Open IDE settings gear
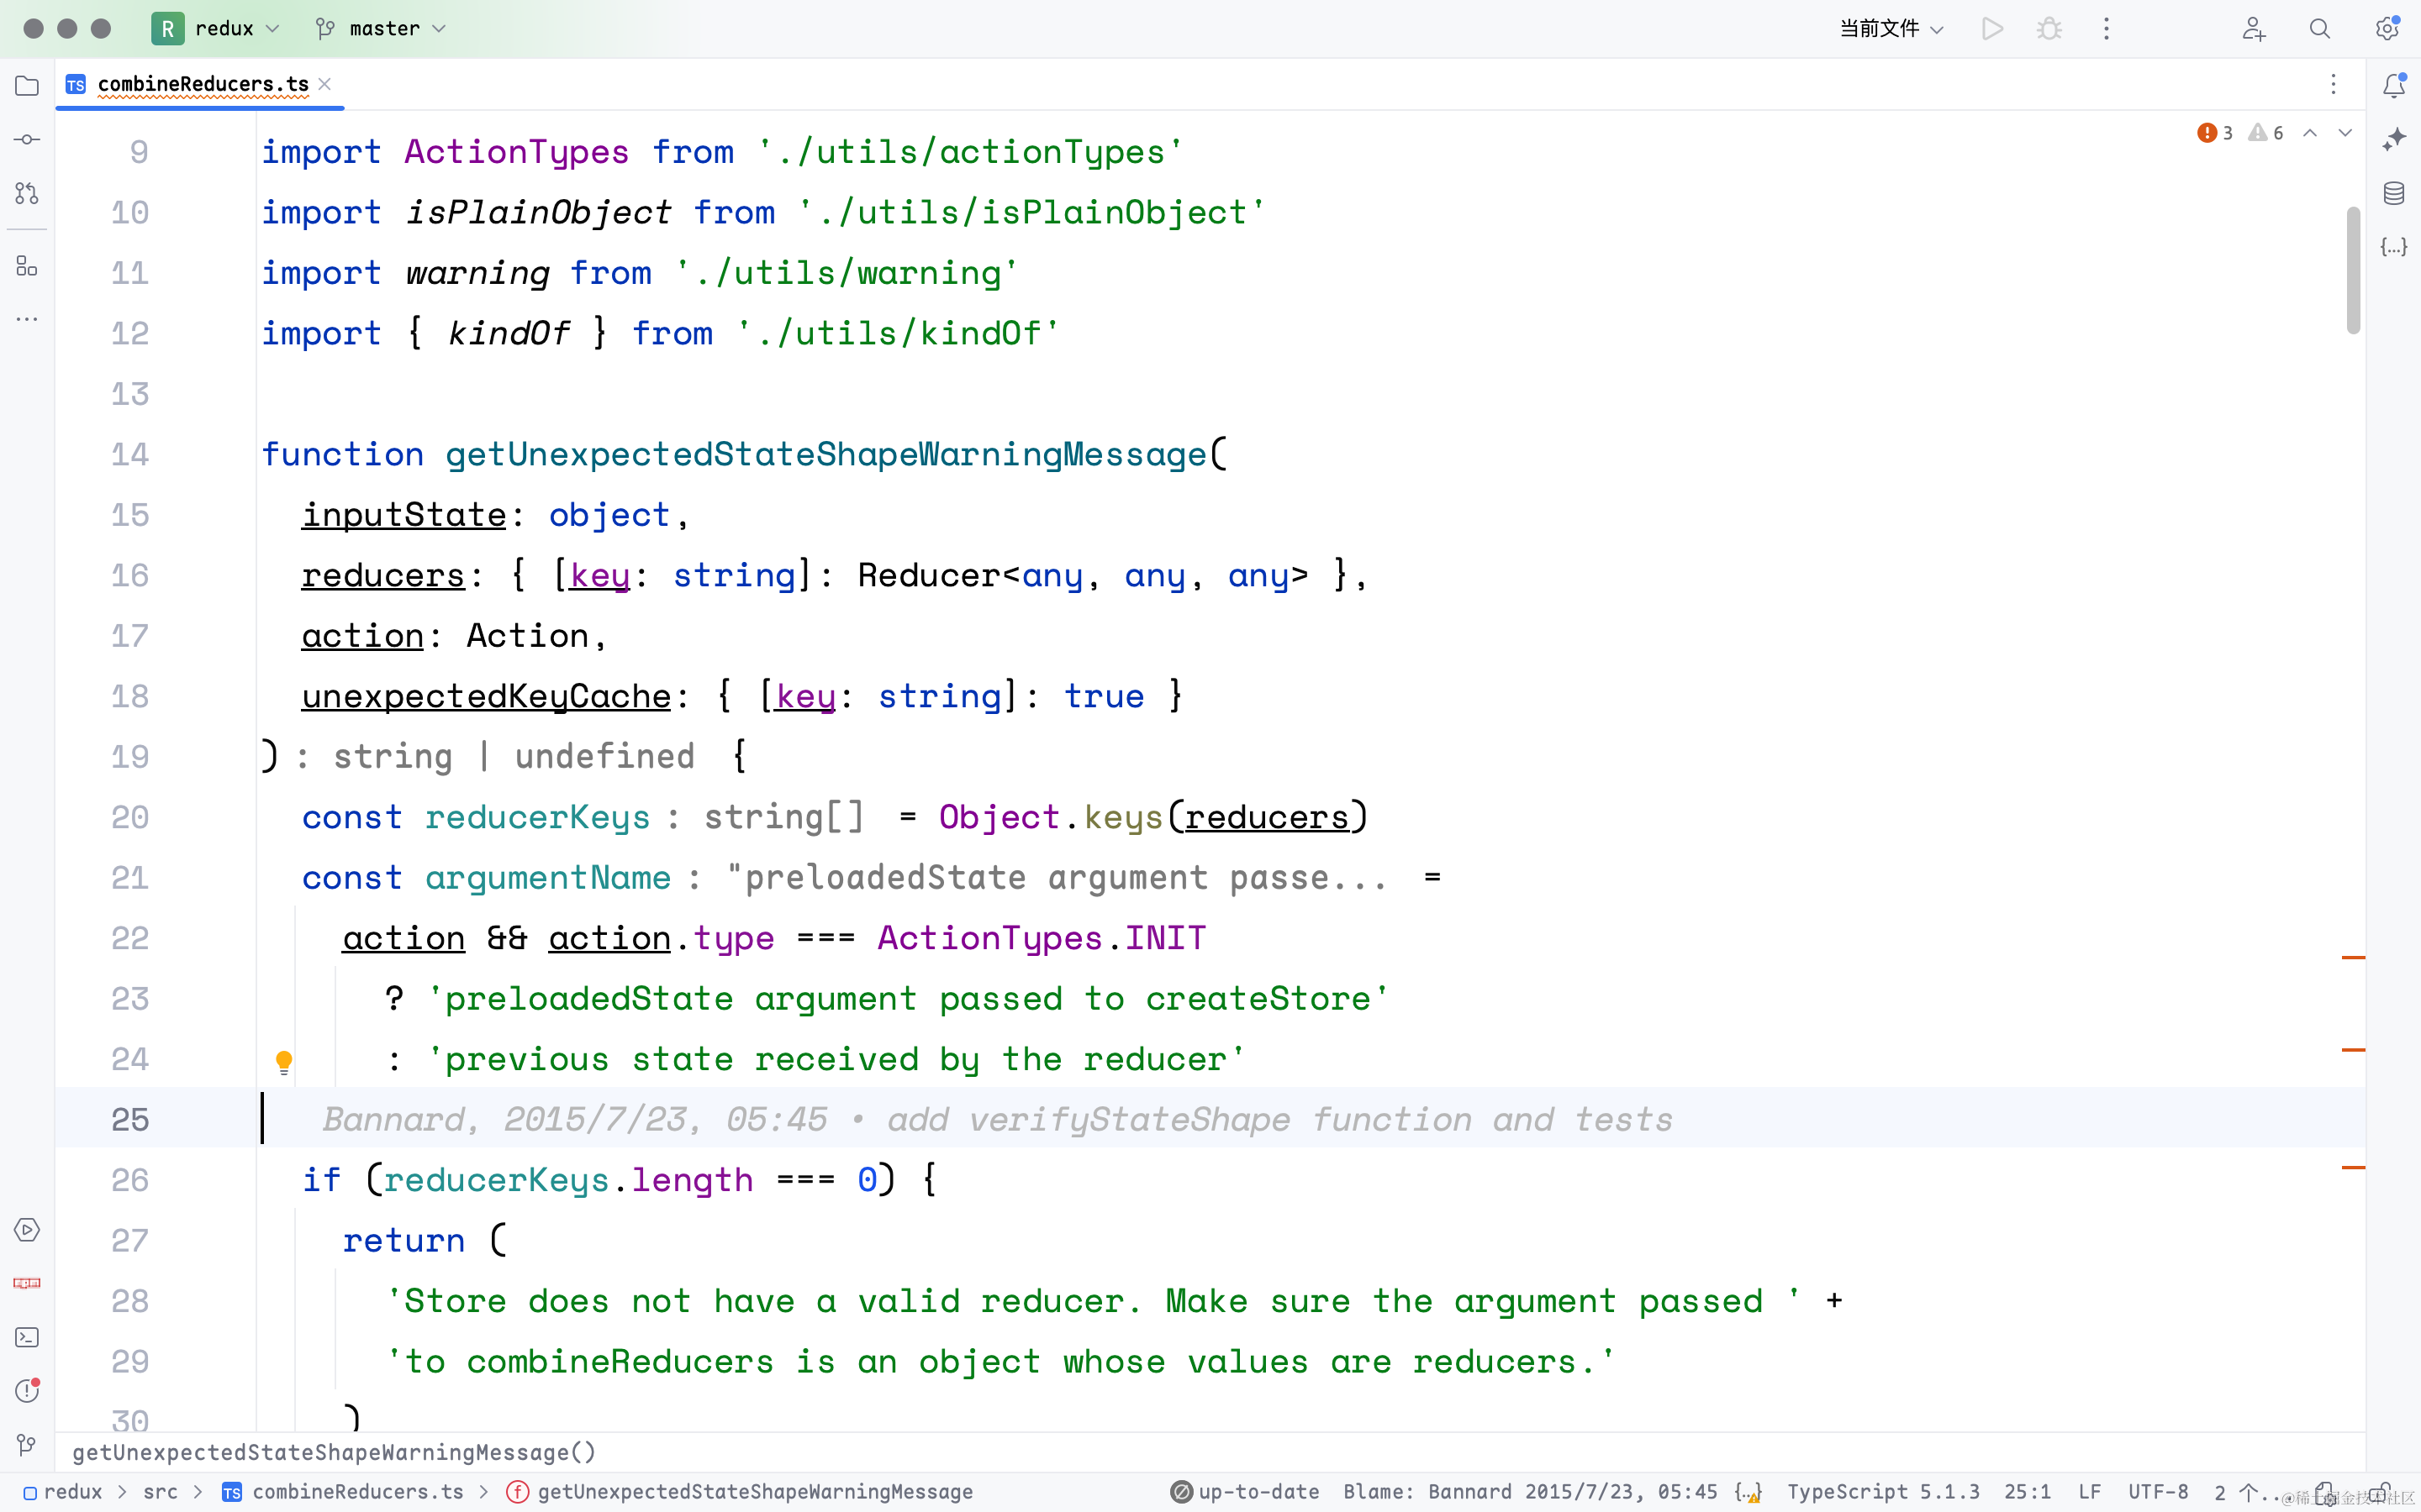The width and height of the screenshot is (2421, 1512). (x=2388, y=29)
